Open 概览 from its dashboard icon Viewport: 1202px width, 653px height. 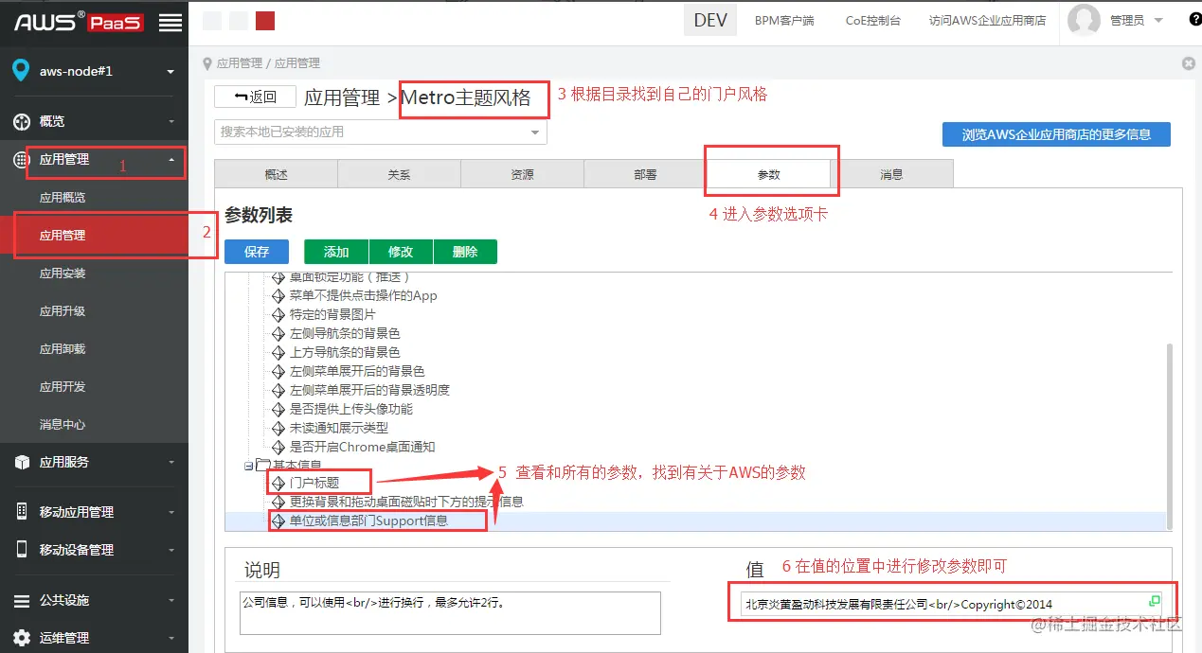coord(21,122)
